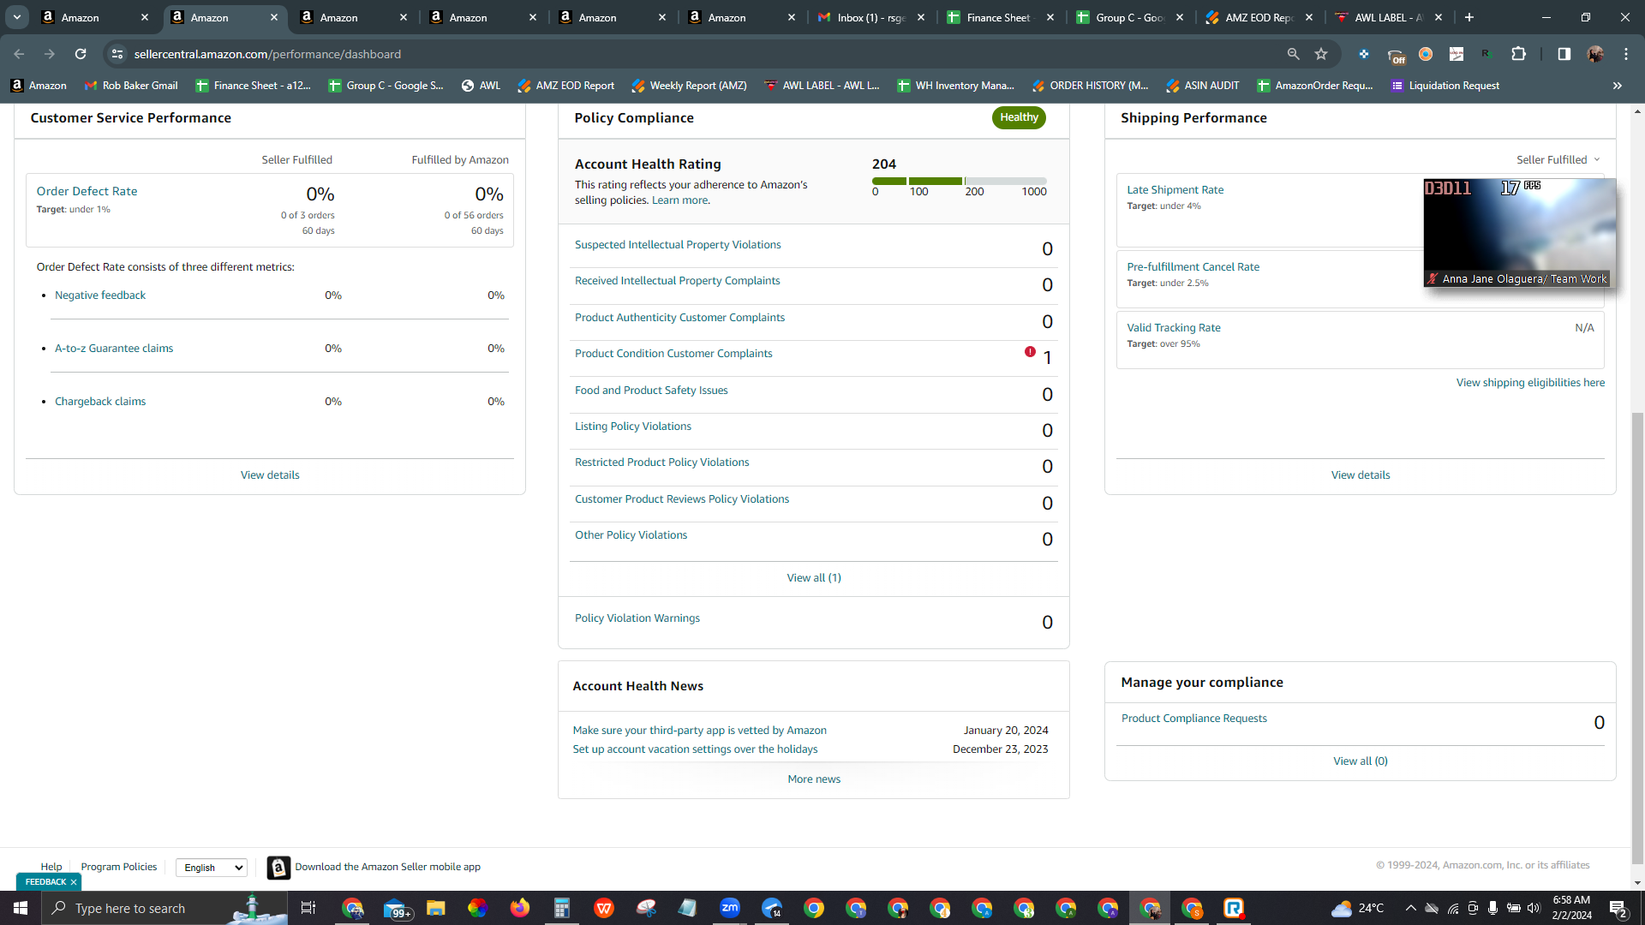
Task: Close the FEEDBACK tab with its X
Action: click(74, 881)
